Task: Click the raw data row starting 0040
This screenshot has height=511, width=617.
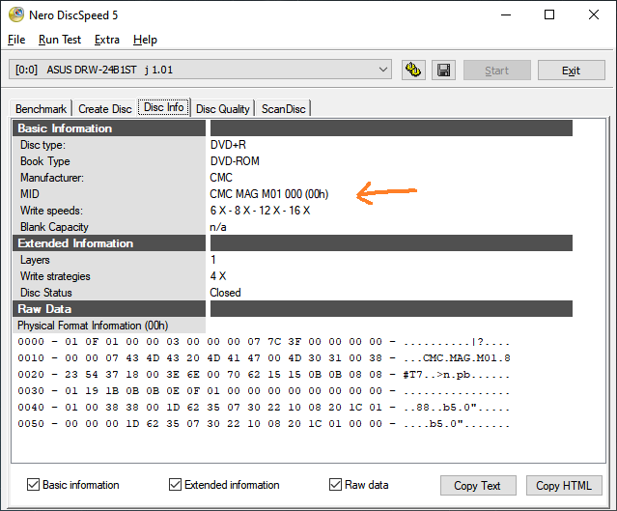Action: tap(264, 408)
